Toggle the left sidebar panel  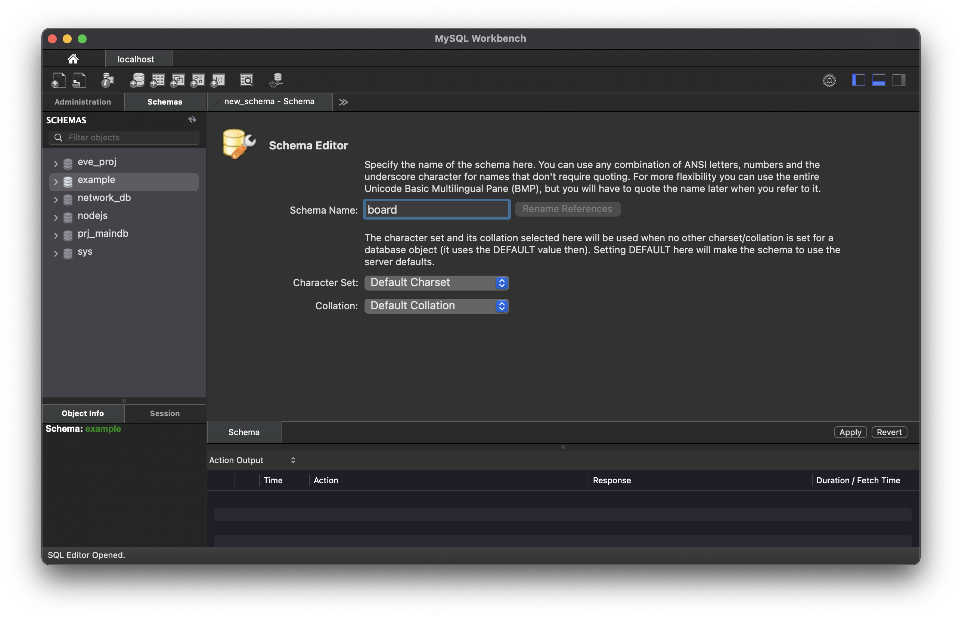pyautogui.click(x=858, y=80)
